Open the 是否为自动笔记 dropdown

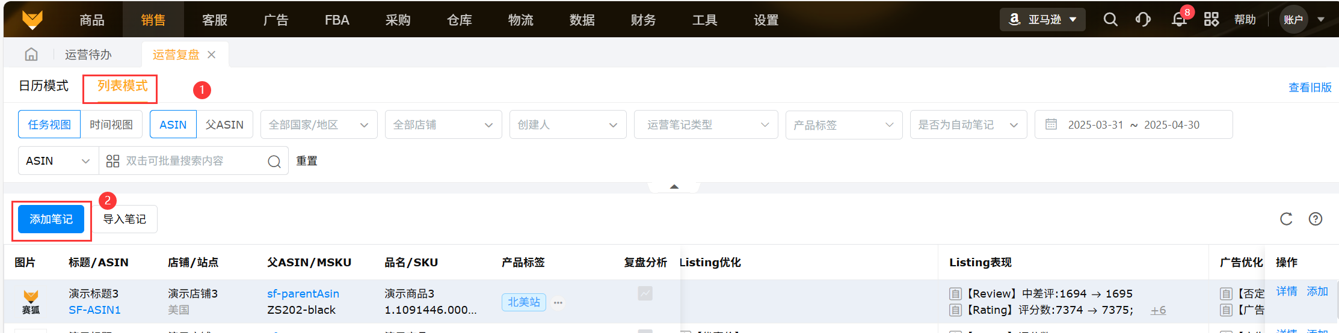[x=968, y=124]
